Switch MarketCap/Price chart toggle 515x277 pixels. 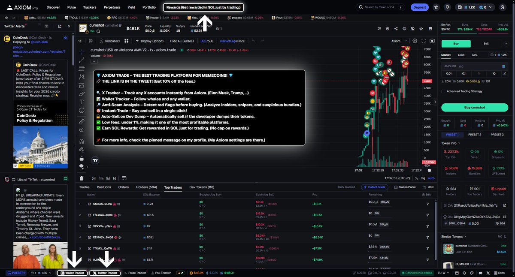pyautogui.click(x=232, y=41)
